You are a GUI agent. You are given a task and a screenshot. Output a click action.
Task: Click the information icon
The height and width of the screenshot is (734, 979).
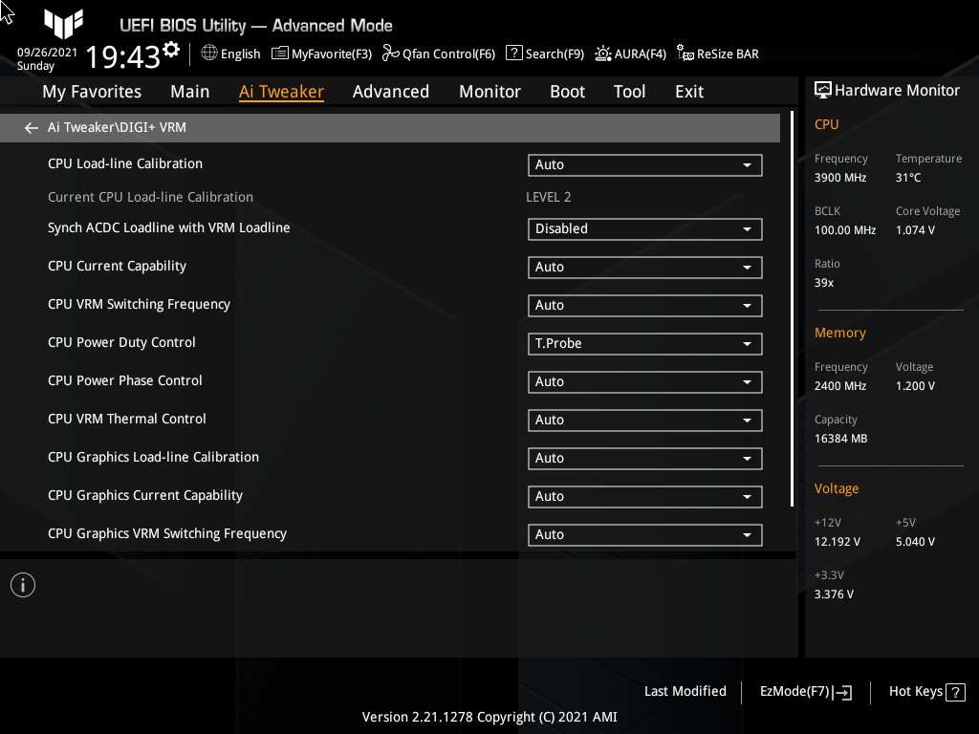click(x=22, y=584)
